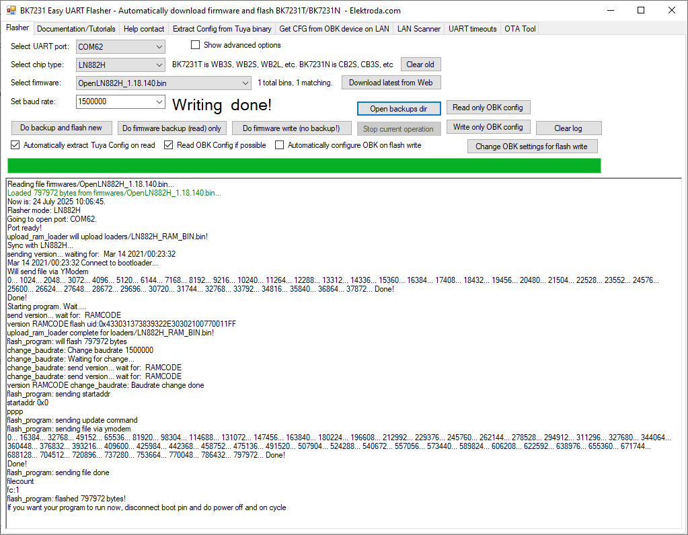Image resolution: width=688 pixels, height=535 pixels.
Task: Switch to the LAN Scanner tab
Action: pyautogui.click(x=418, y=29)
